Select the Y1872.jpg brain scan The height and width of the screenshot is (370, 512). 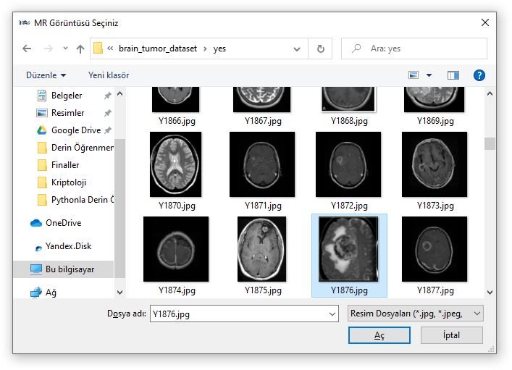coord(348,164)
